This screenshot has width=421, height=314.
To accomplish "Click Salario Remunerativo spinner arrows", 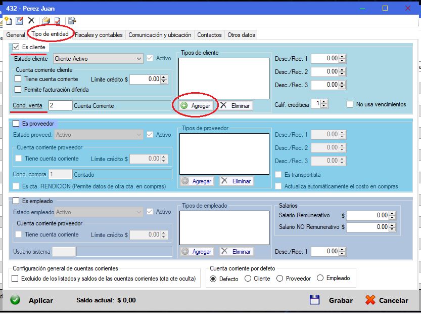I will (392, 215).
